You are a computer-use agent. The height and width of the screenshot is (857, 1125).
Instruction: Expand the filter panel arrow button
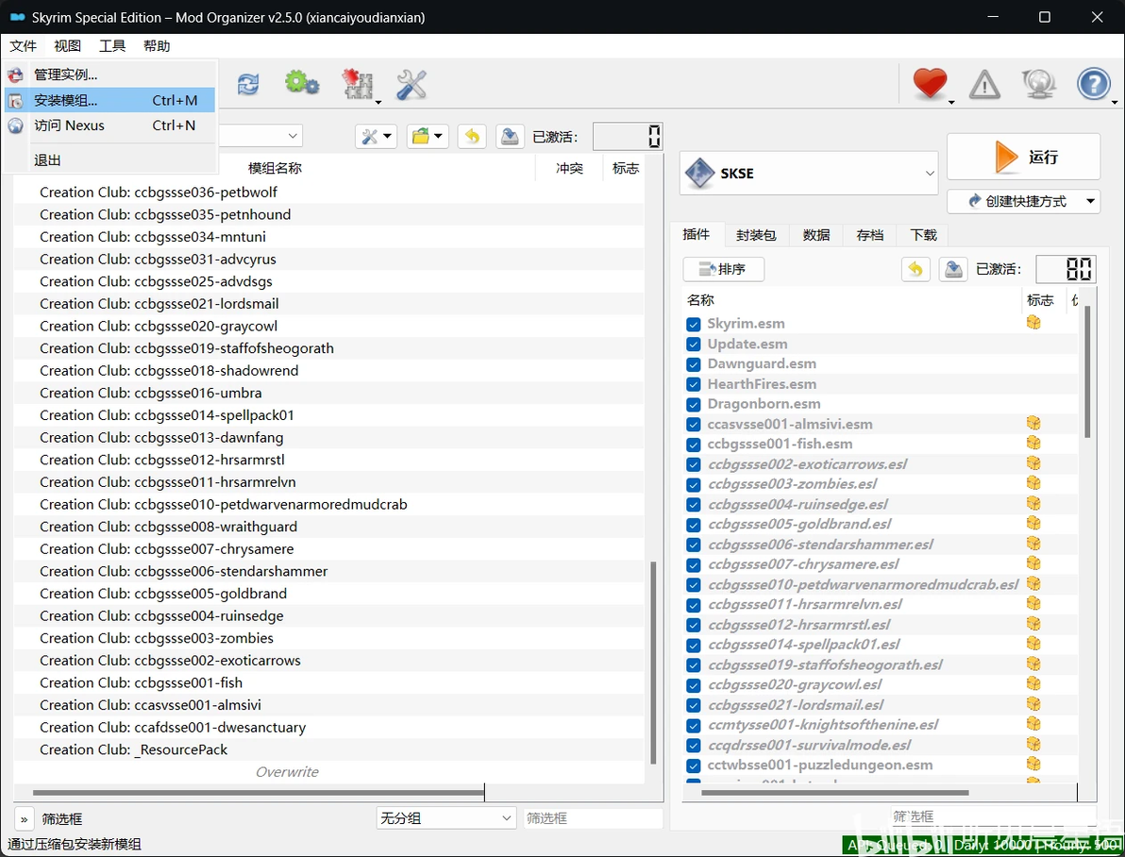coord(24,819)
